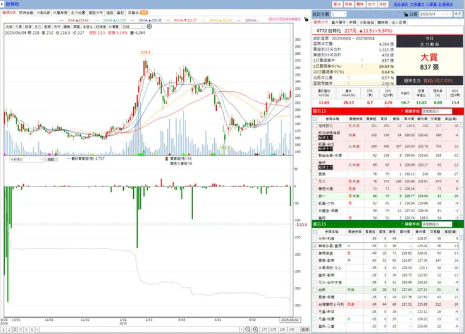465x334 pixels.
Task: Click the help icon beside 佔股本比重
Action: pos(348,77)
